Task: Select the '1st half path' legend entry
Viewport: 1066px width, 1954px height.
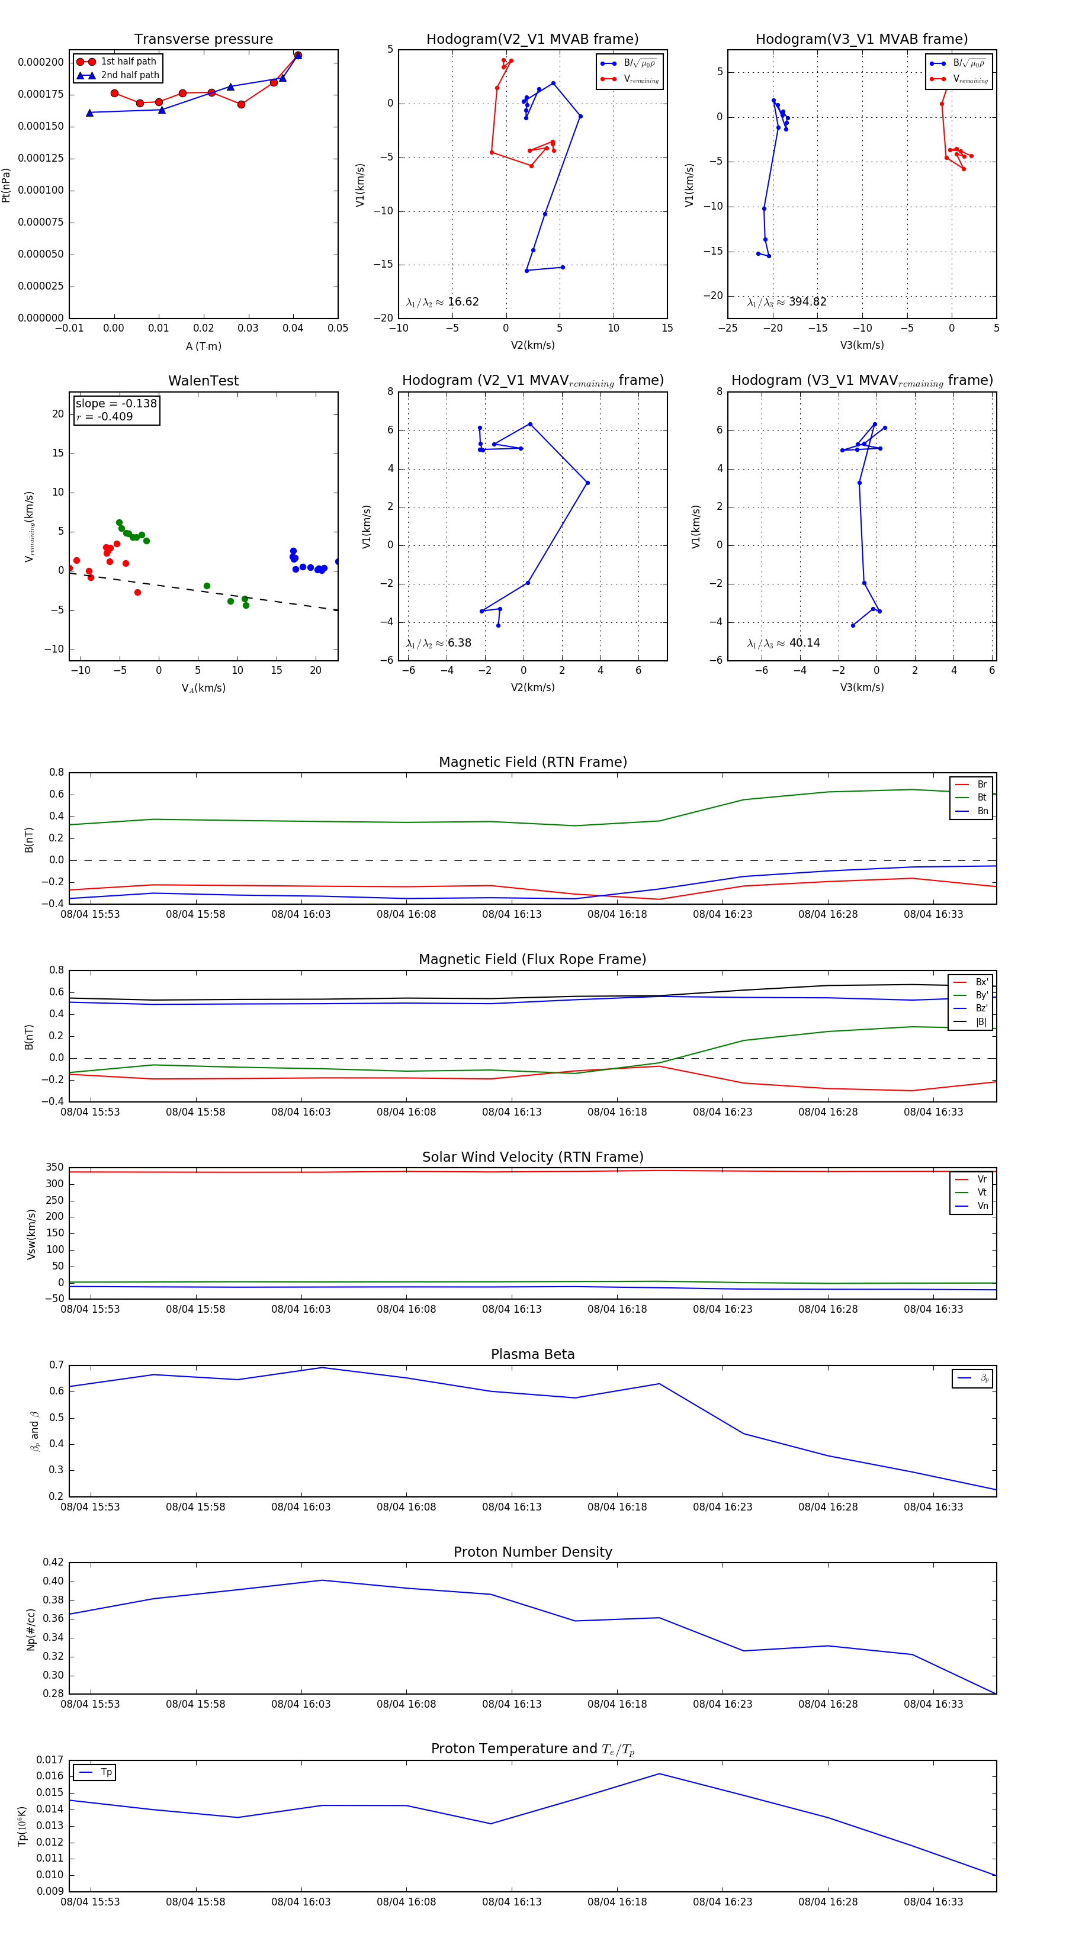Action: [x=118, y=62]
